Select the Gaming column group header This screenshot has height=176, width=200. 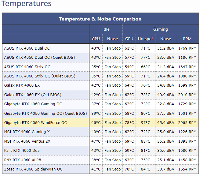point(160,29)
